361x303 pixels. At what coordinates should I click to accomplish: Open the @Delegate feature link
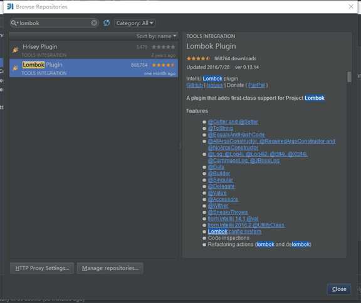(x=221, y=186)
